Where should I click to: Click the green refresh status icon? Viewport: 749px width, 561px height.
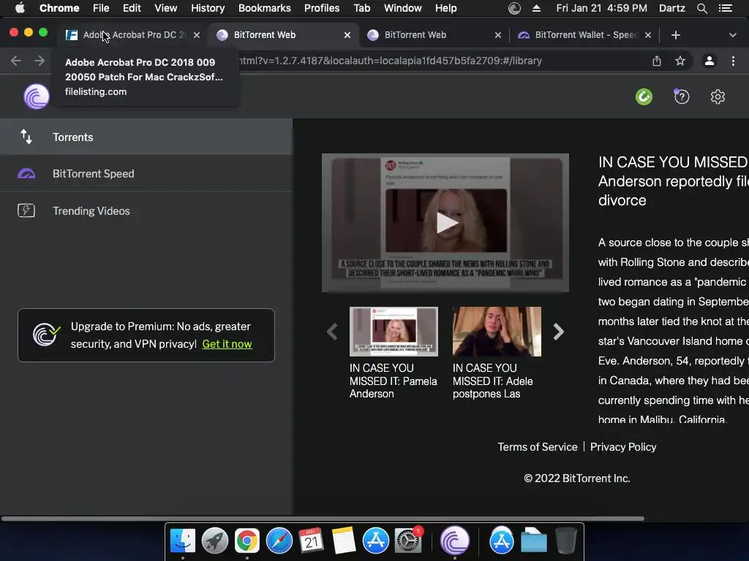pos(644,97)
